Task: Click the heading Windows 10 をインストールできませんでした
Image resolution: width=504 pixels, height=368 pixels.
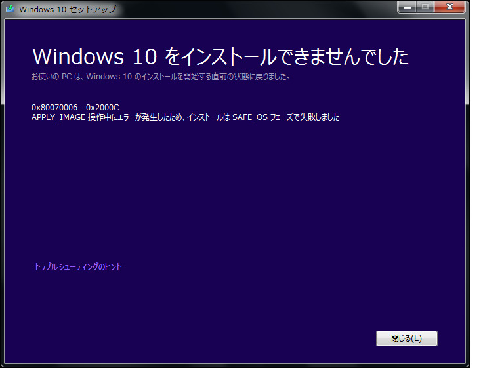Action: pyautogui.click(x=220, y=56)
